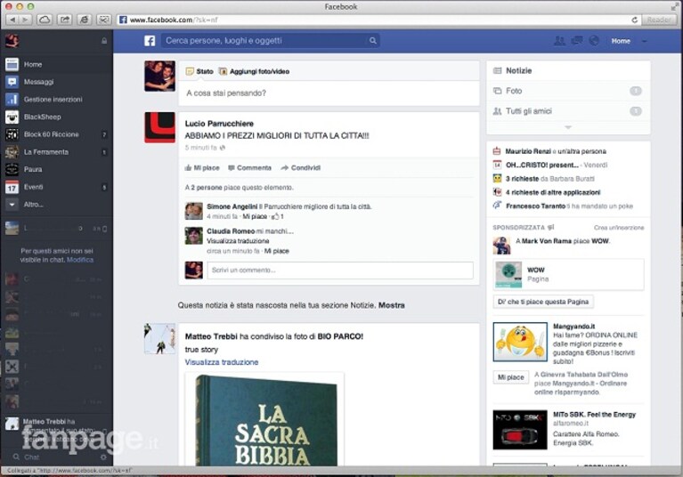
Task: Click Condividi on Lucio Parrucchiere post
Action: coord(301,168)
